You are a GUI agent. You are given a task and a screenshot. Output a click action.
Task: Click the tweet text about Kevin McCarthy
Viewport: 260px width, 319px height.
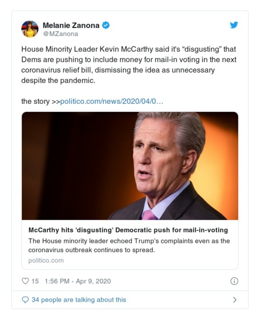[128, 60]
